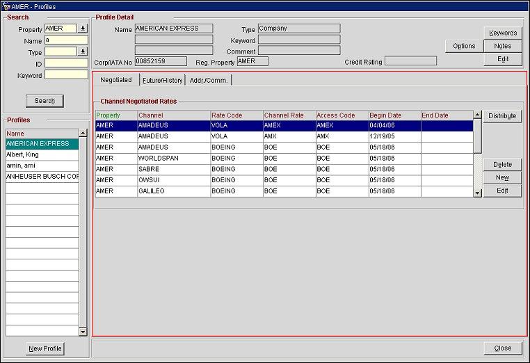Expand the Type dropdown in Search
The height and width of the screenshot is (363, 530).
83,51
